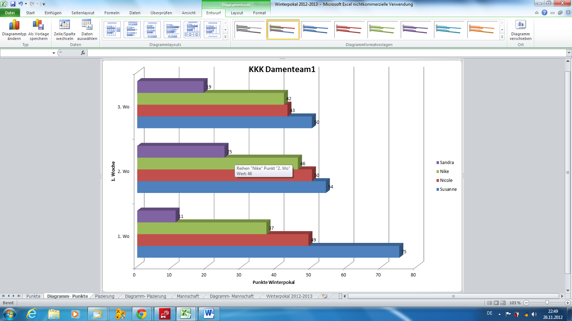Select the sixth chart layout thumbnail
Screen dimensions: 572x321
[212, 30]
